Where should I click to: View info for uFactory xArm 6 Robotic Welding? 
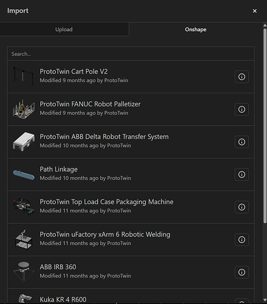[x=242, y=240]
